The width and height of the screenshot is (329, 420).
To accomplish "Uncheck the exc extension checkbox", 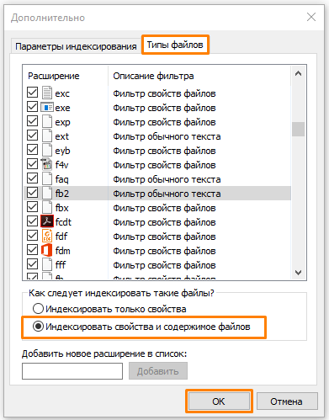I will coord(32,92).
